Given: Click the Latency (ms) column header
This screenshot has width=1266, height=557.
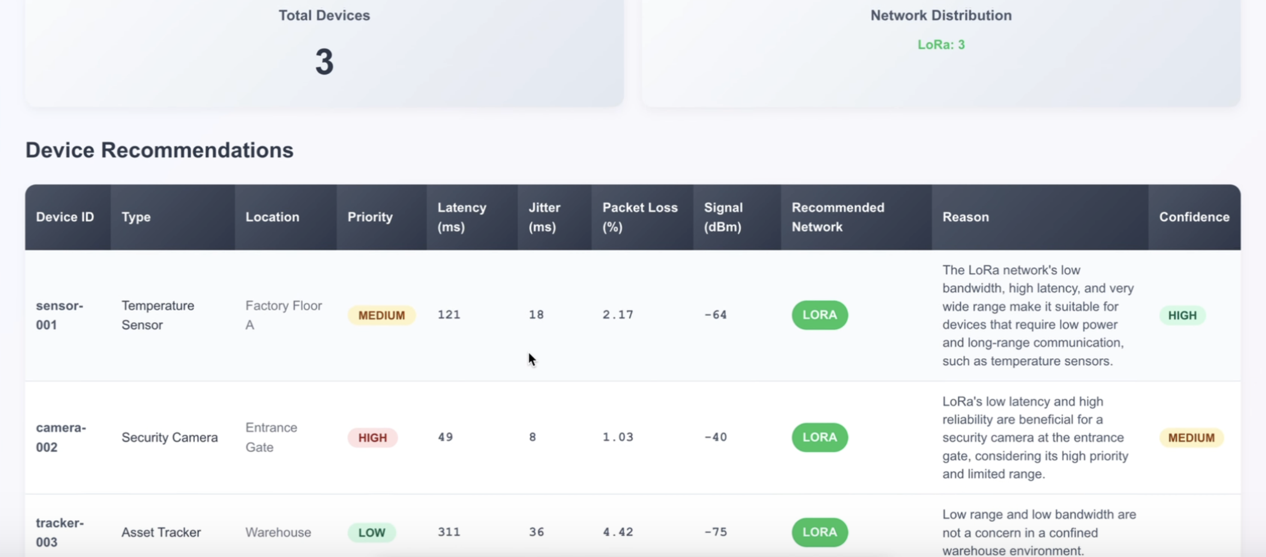Looking at the screenshot, I should (x=461, y=217).
